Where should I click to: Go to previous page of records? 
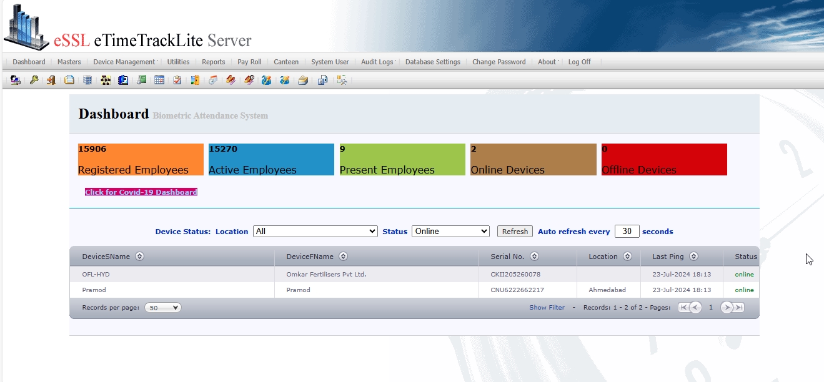pos(695,307)
